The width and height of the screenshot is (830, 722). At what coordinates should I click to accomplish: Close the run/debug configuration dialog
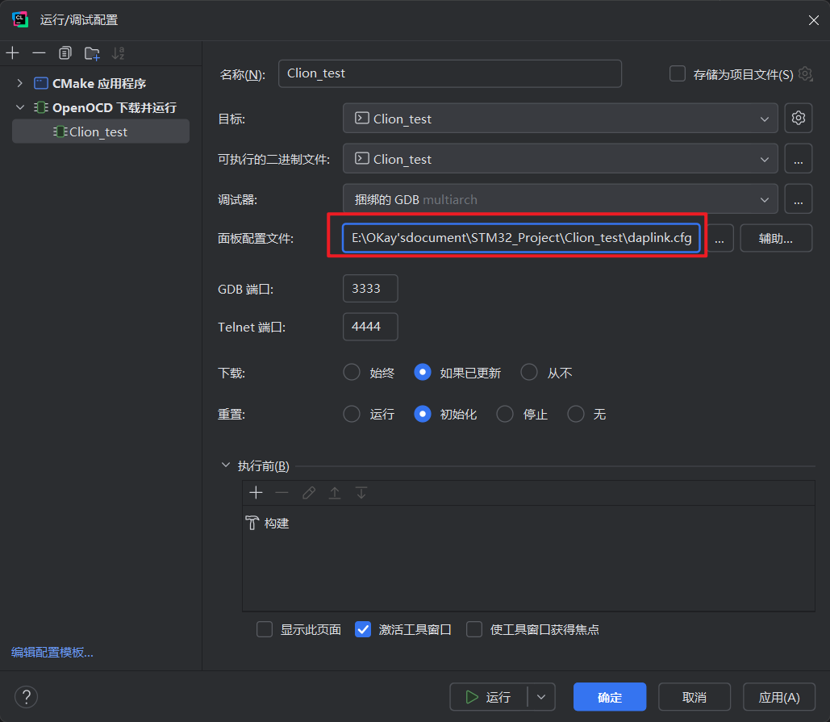coord(814,20)
